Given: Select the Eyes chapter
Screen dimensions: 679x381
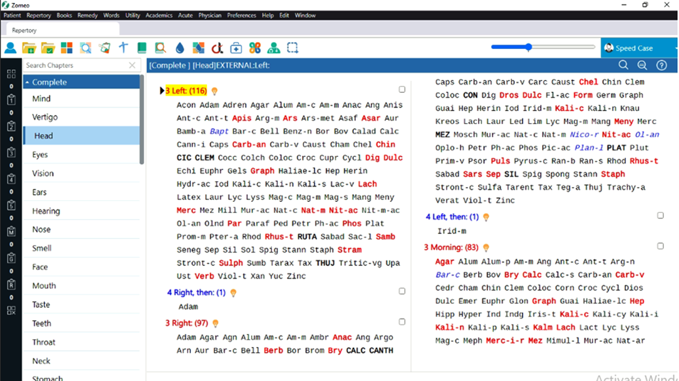Looking at the screenshot, I should click(81, 154).
